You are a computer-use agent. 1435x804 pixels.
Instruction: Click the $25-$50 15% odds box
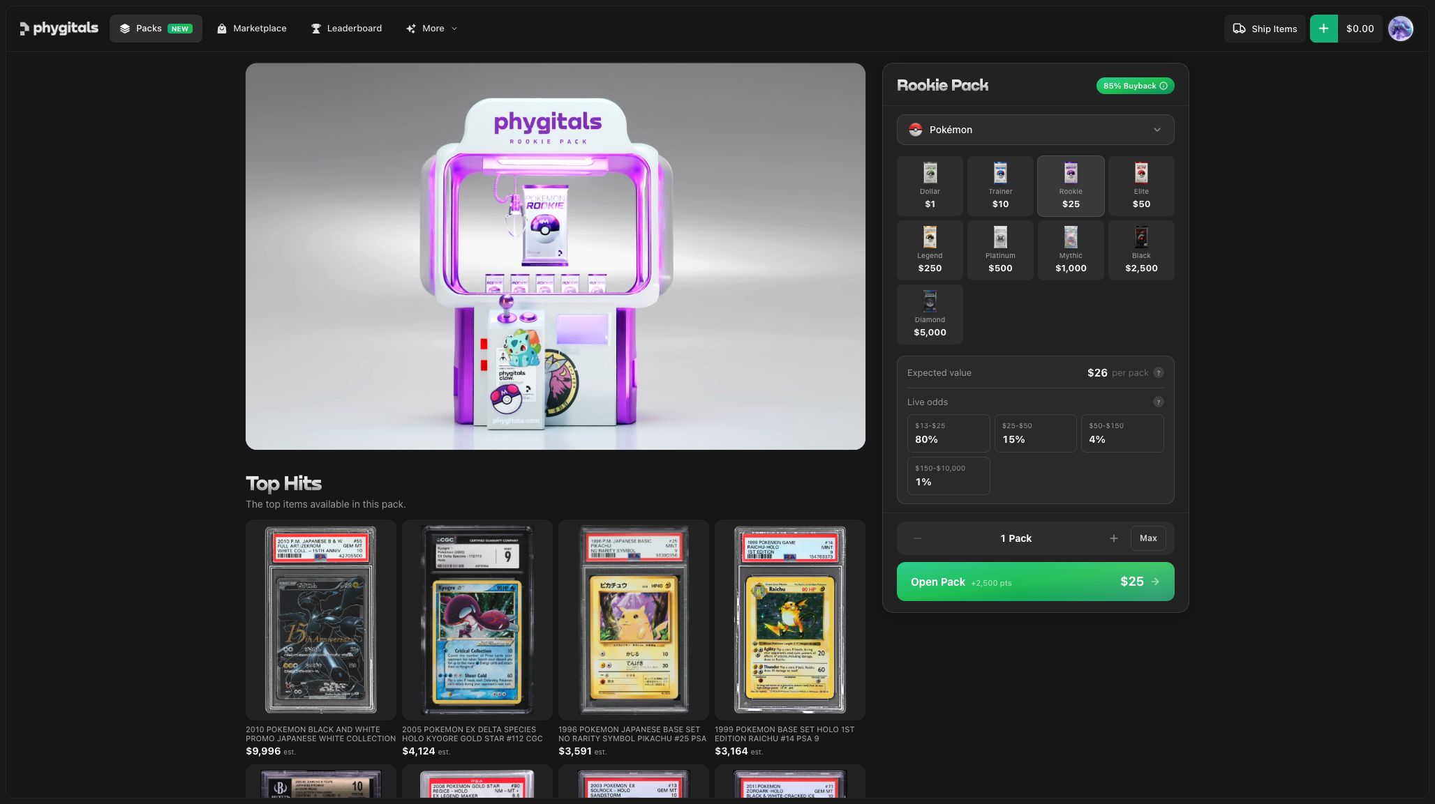(1035, 433)
